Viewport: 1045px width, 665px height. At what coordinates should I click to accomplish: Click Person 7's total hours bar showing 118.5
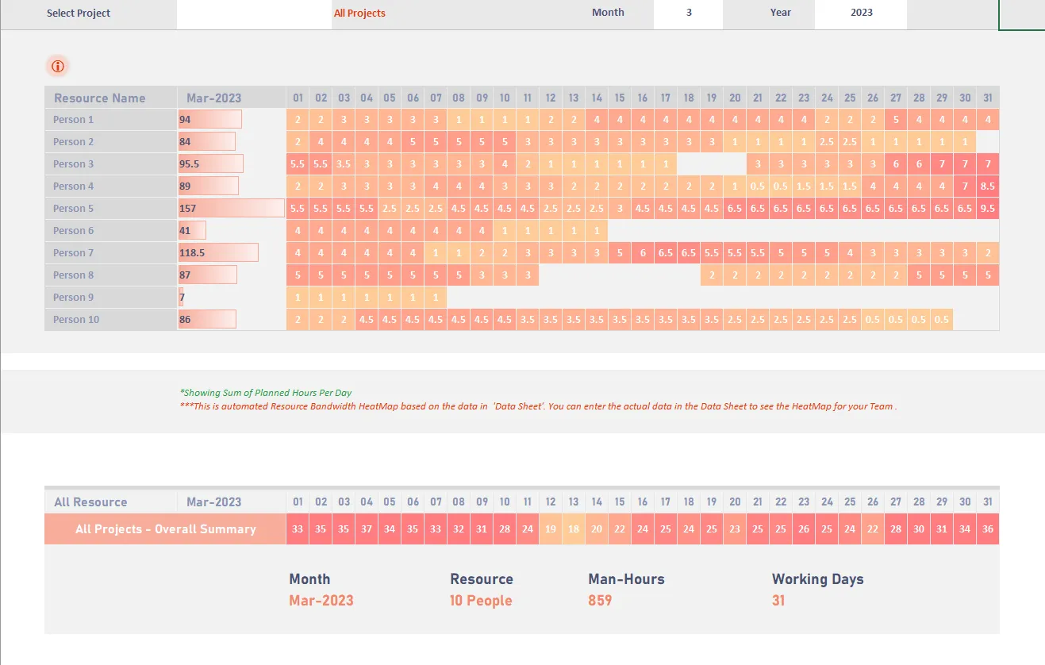(218, 253)
